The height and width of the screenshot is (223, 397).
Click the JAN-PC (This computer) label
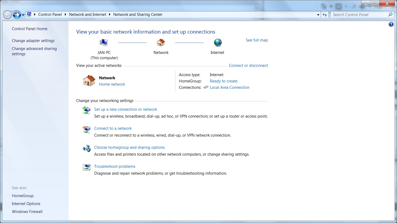[x=104, y=55]
